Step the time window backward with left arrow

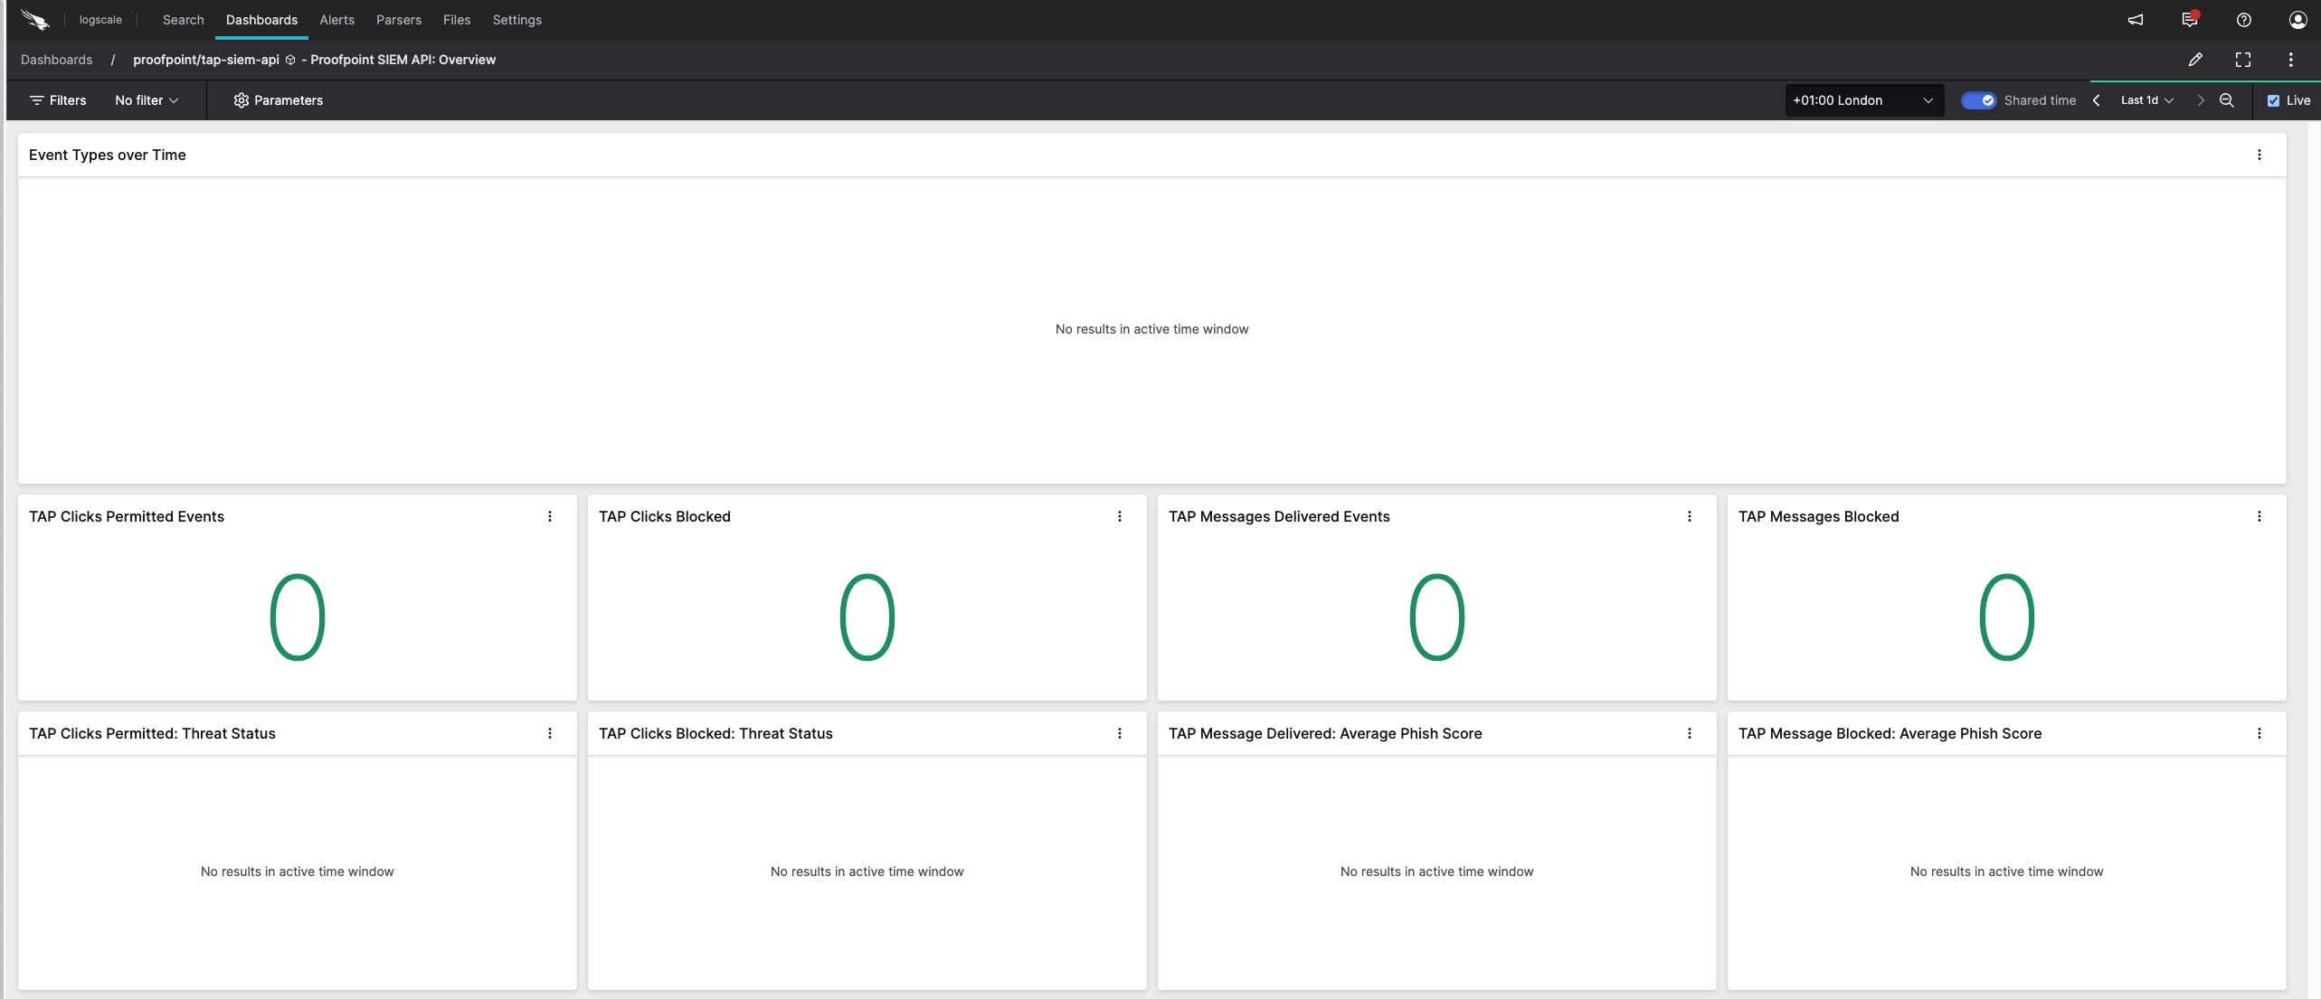(x=2096, y=100)
